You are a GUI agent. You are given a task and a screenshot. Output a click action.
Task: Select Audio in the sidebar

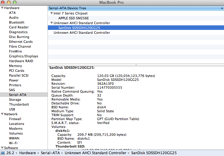[14, 18]
